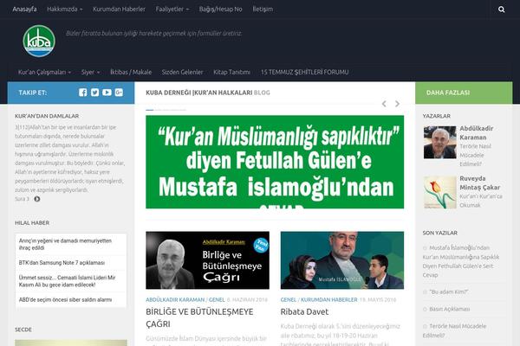Screen dimensions: 520x346
Task: Open recent post Terörle Nasıl Mücadele Edilmeli
Action: [x=455, y=330]
